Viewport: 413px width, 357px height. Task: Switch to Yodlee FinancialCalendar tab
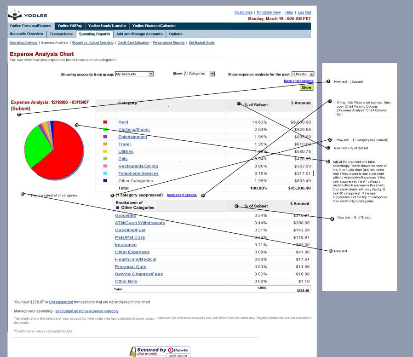tap(154, 26)
